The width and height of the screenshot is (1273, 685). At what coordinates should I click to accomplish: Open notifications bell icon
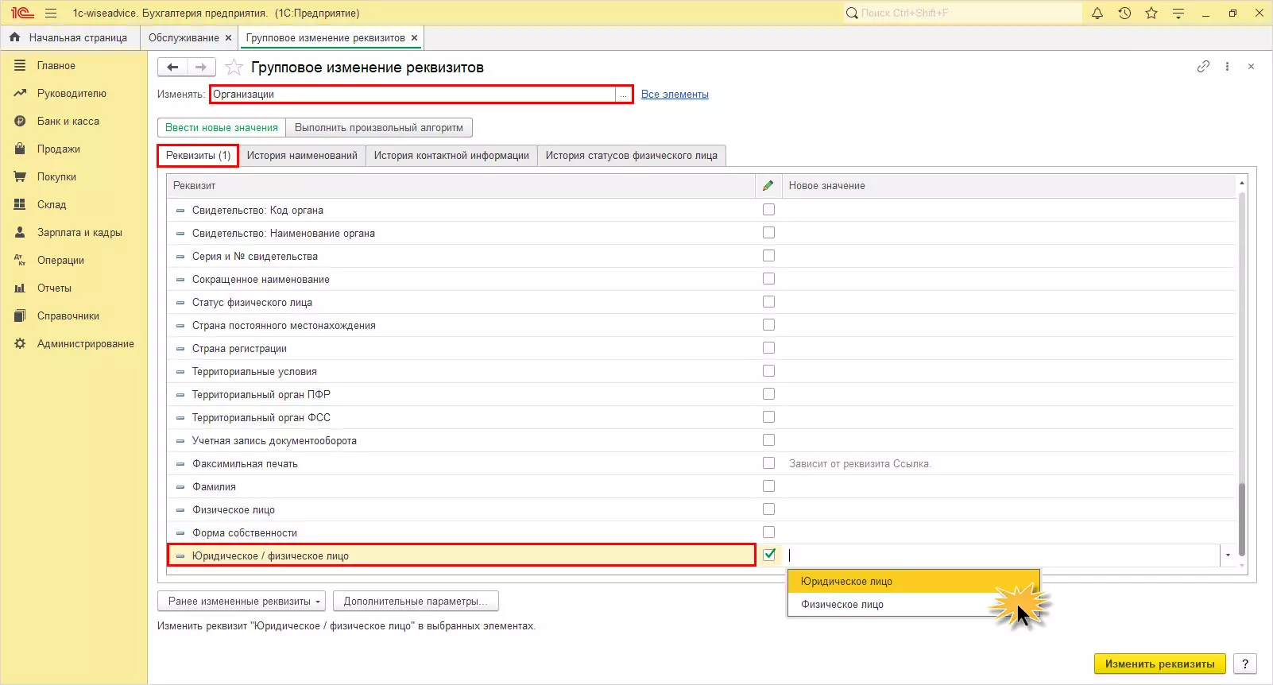tap(1097, 14)
